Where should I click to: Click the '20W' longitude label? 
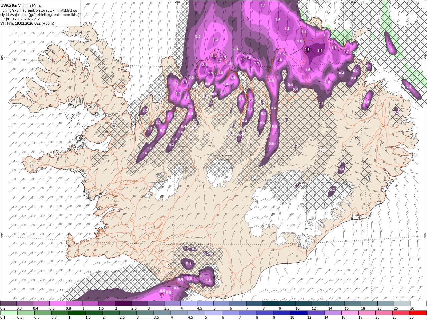tap(177, 2)
